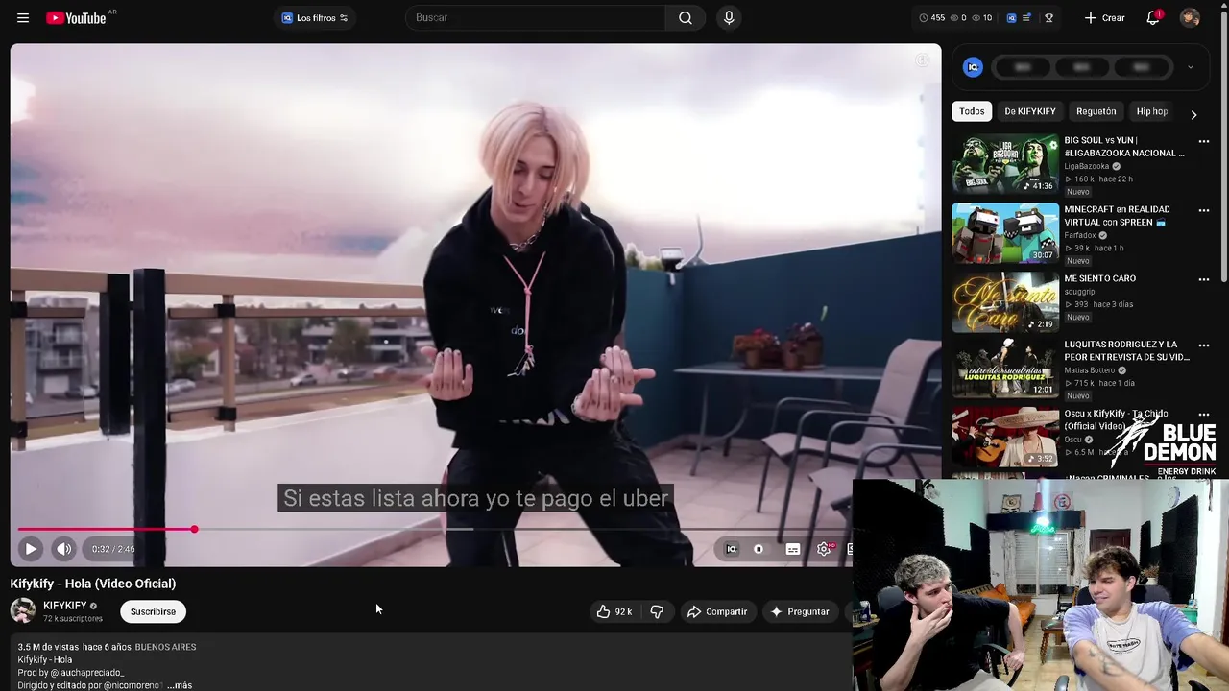Open BIG SOUL vs YUN video thumbnail
The height and width of the screenshot is (691, 1229).
(1005, 163)
